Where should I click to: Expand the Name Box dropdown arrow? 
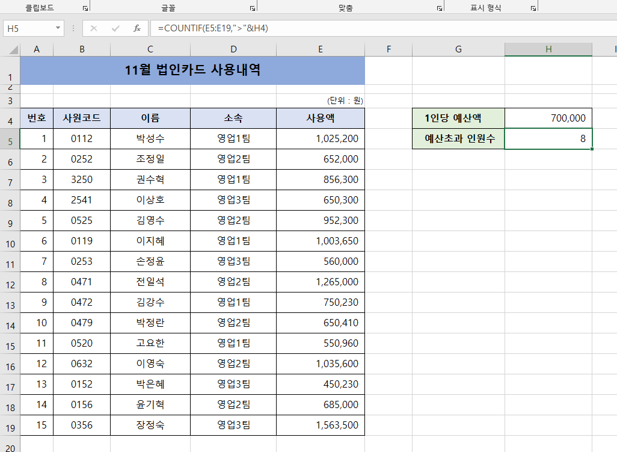tap(58, 28)
